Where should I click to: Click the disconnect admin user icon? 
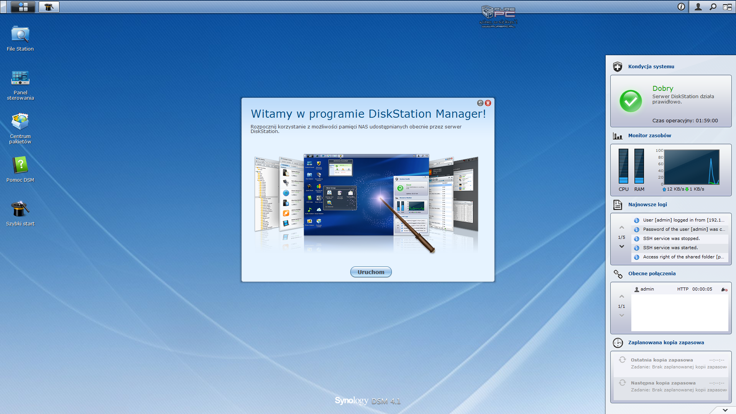point(724,289)
